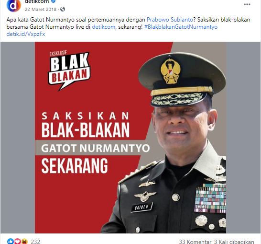Open the 22 Maret 2018 timestamp
The image size is (261, 244).
click(x=41, y=9)
